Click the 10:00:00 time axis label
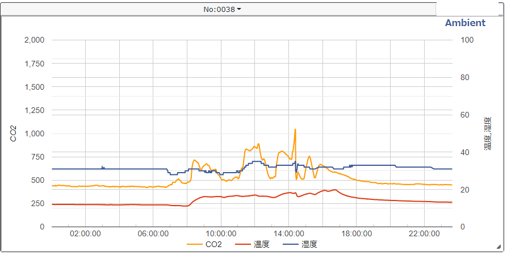The height and width of the screenshot is (255, 507). pos(221,233)
